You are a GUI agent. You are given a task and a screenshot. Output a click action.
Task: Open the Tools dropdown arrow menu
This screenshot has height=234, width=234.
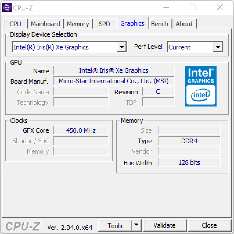coord(136,225)
